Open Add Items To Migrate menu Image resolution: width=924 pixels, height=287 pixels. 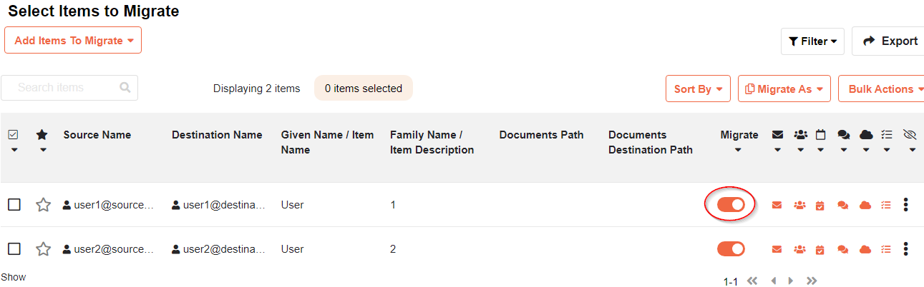tap(73, 41)
